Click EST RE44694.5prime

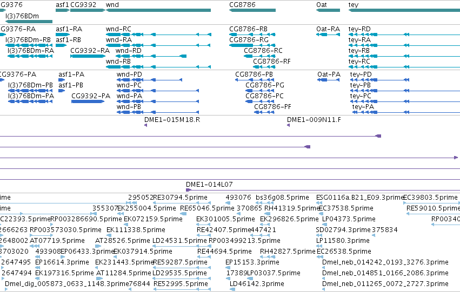[x=224, y=252]
